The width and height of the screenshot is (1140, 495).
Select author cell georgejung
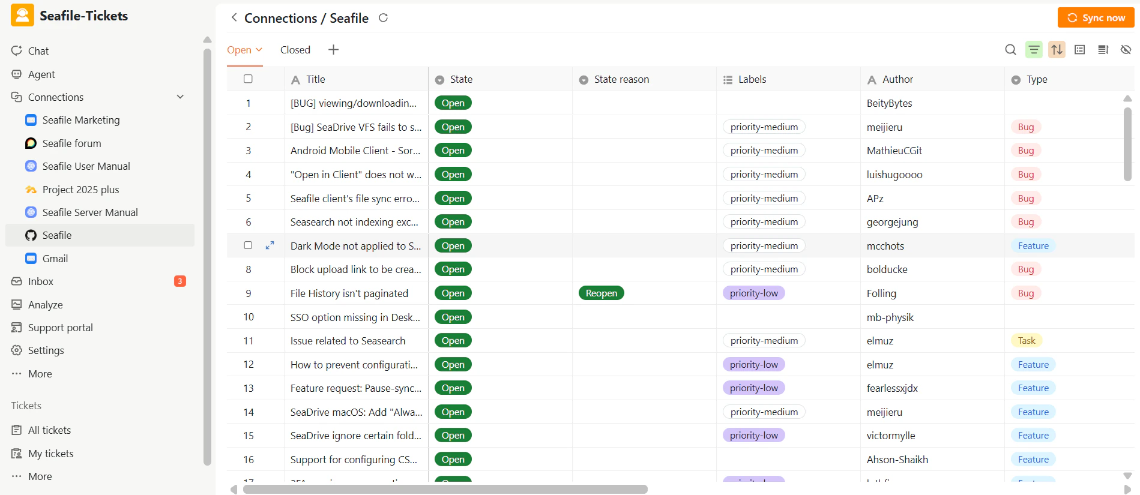pyautogui.click(x=932, y=222)
